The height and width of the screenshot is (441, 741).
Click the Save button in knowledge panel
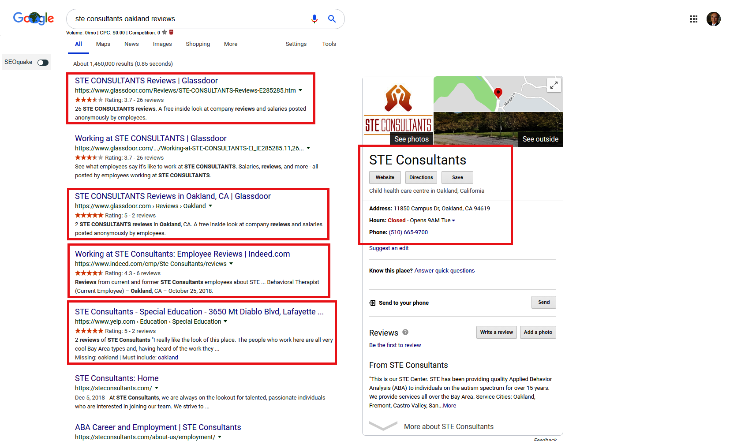point(457,177)
